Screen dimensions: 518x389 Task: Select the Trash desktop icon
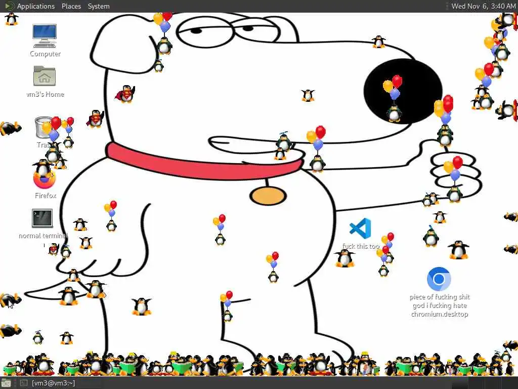pyautogui.click(x=45, y=128)
